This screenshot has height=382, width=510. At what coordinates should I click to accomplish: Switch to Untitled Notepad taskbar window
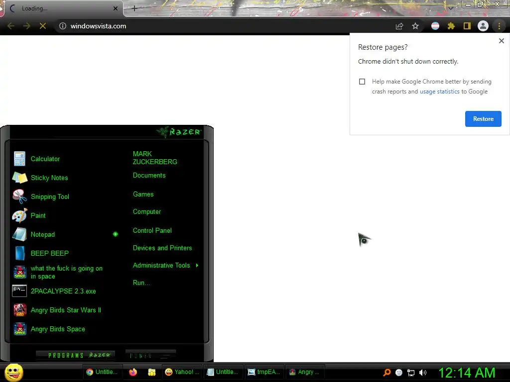(223, 372)
